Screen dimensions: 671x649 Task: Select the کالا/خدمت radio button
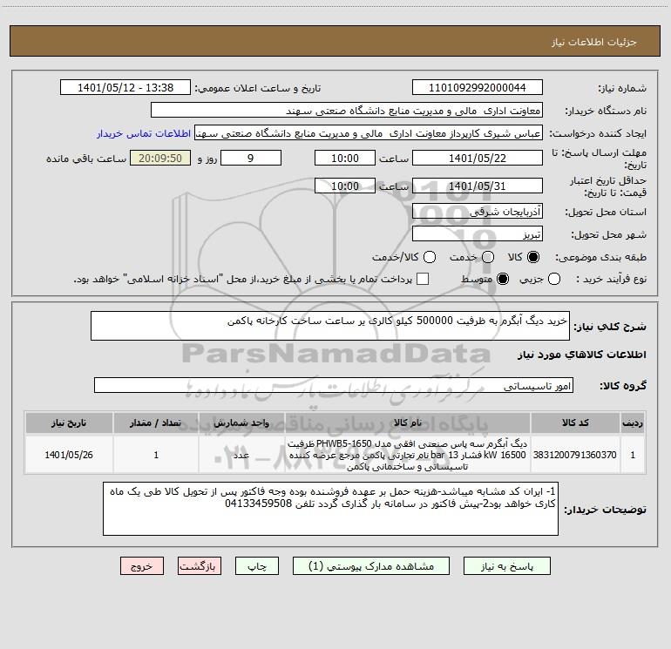click(x=430, y=257)
